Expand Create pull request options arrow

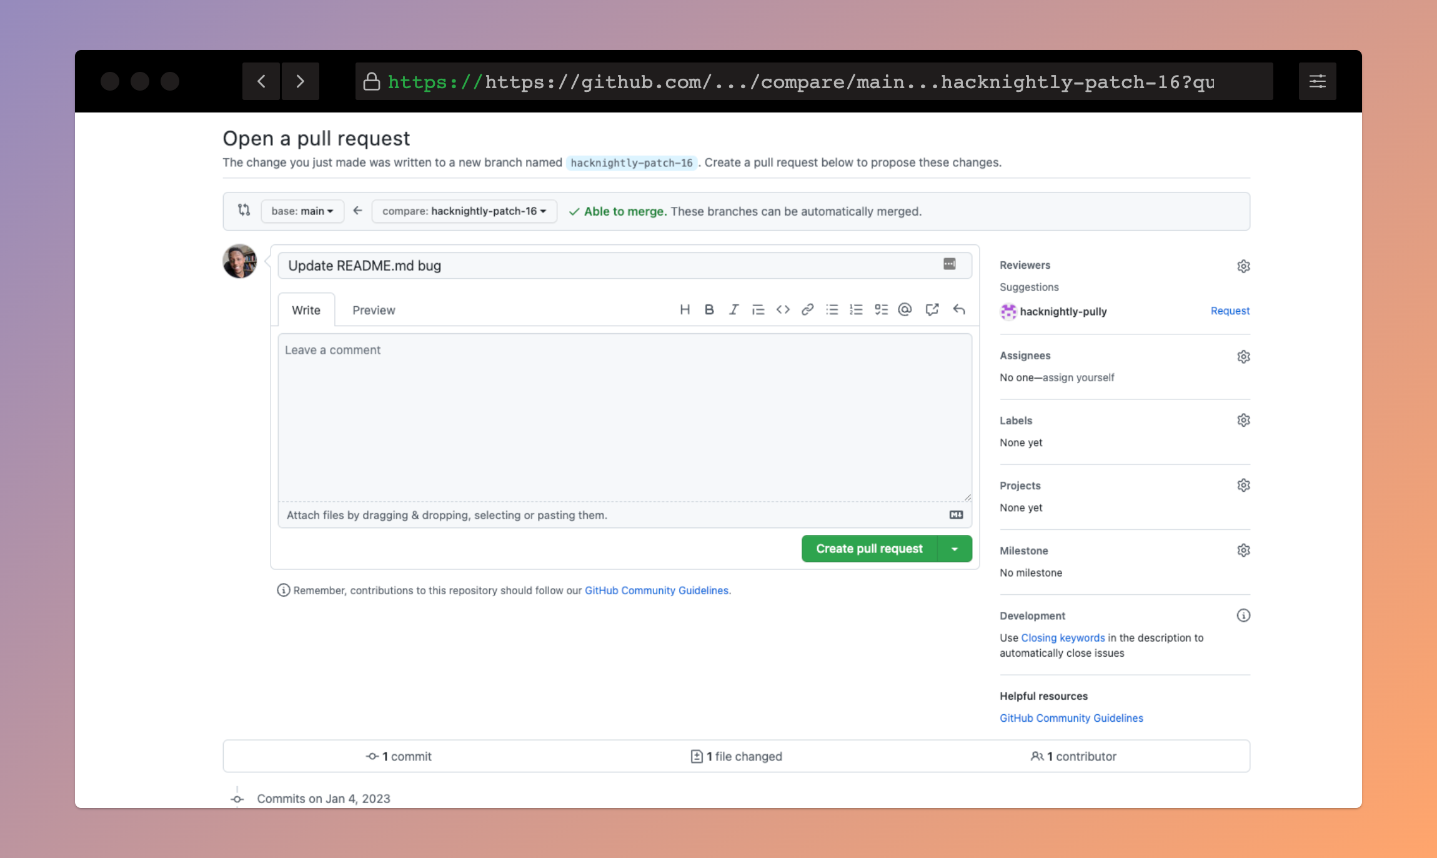pyautogui.click(x=955, y=549)
